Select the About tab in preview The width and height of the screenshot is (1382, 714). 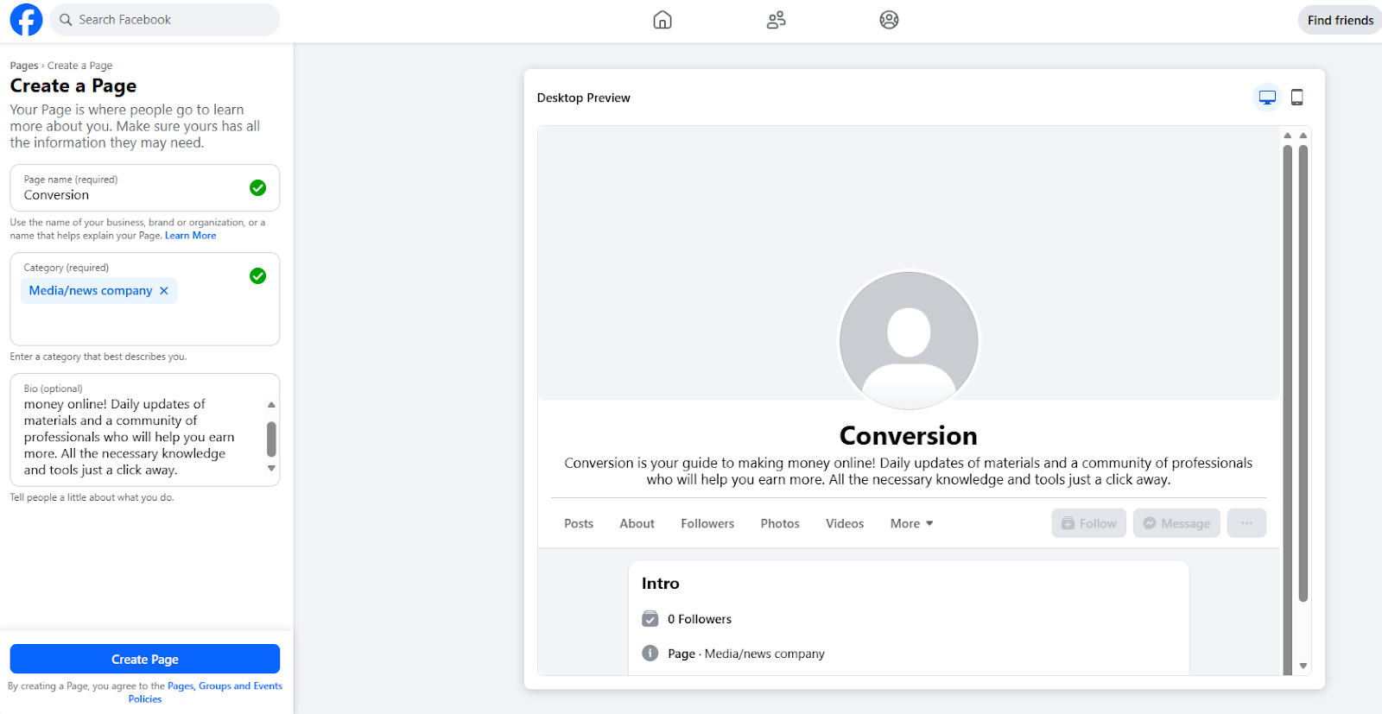pyautogui.click(x=637, y=523)
